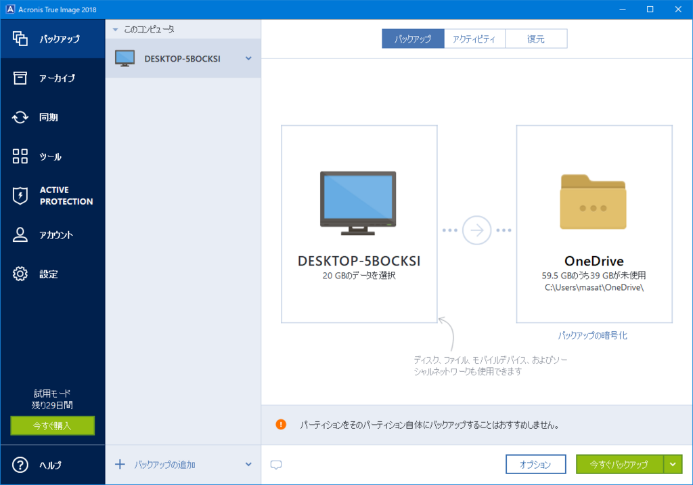Click the Active Protection shield icon
693x485 pixels.
[x=20, y=196]
